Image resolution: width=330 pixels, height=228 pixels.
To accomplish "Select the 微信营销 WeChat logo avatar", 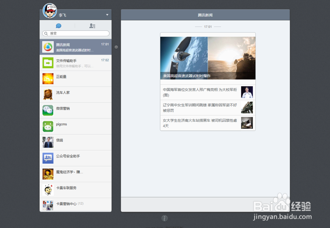I will [x=48, y=110].
